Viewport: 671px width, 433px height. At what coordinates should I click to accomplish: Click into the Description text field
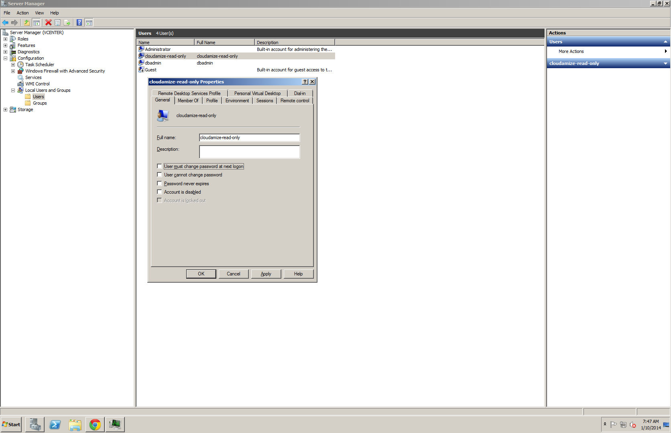click(x=249, y=152)
